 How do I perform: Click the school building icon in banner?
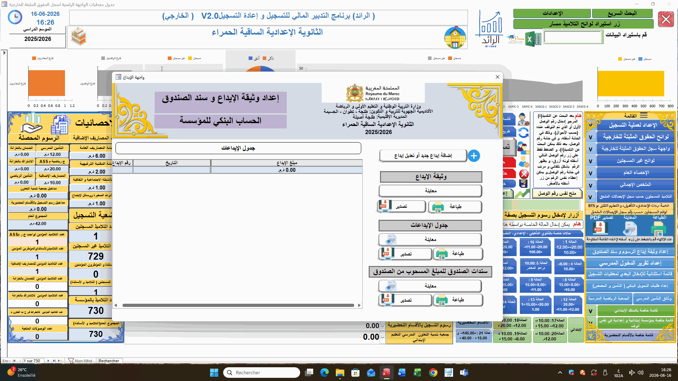pos(455,37)
